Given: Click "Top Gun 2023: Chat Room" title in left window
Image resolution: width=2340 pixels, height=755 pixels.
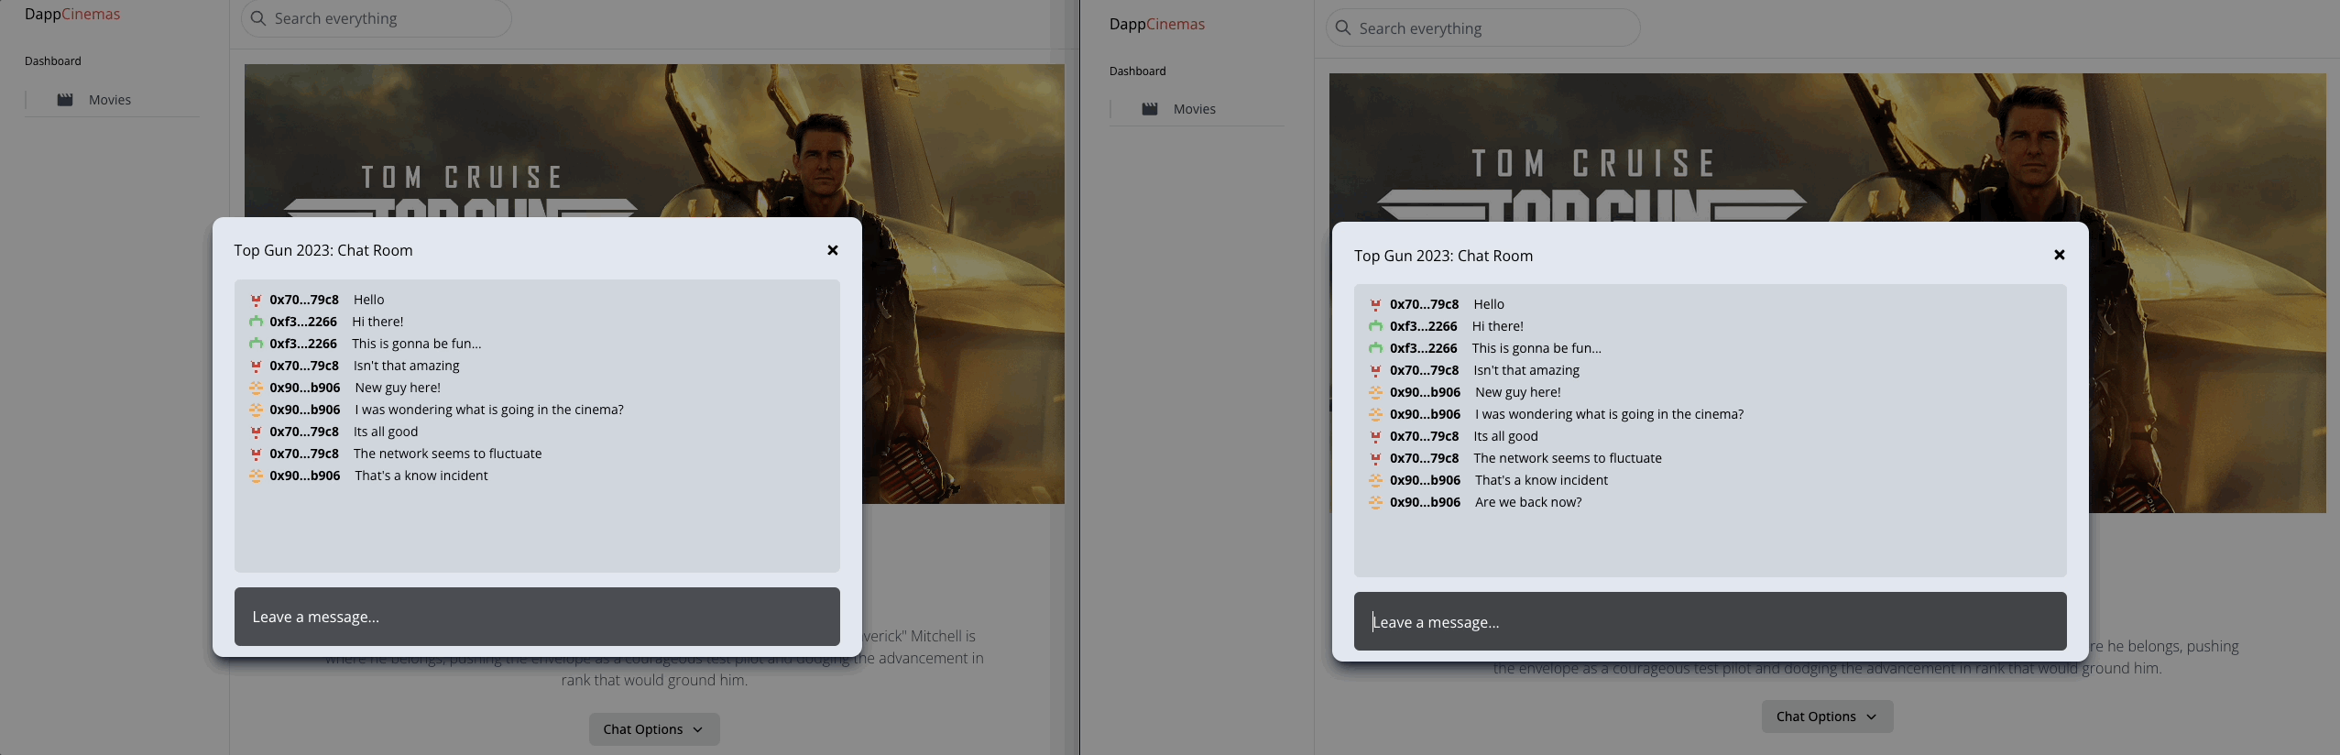Looking at the screenshot, I should (323, 250).
